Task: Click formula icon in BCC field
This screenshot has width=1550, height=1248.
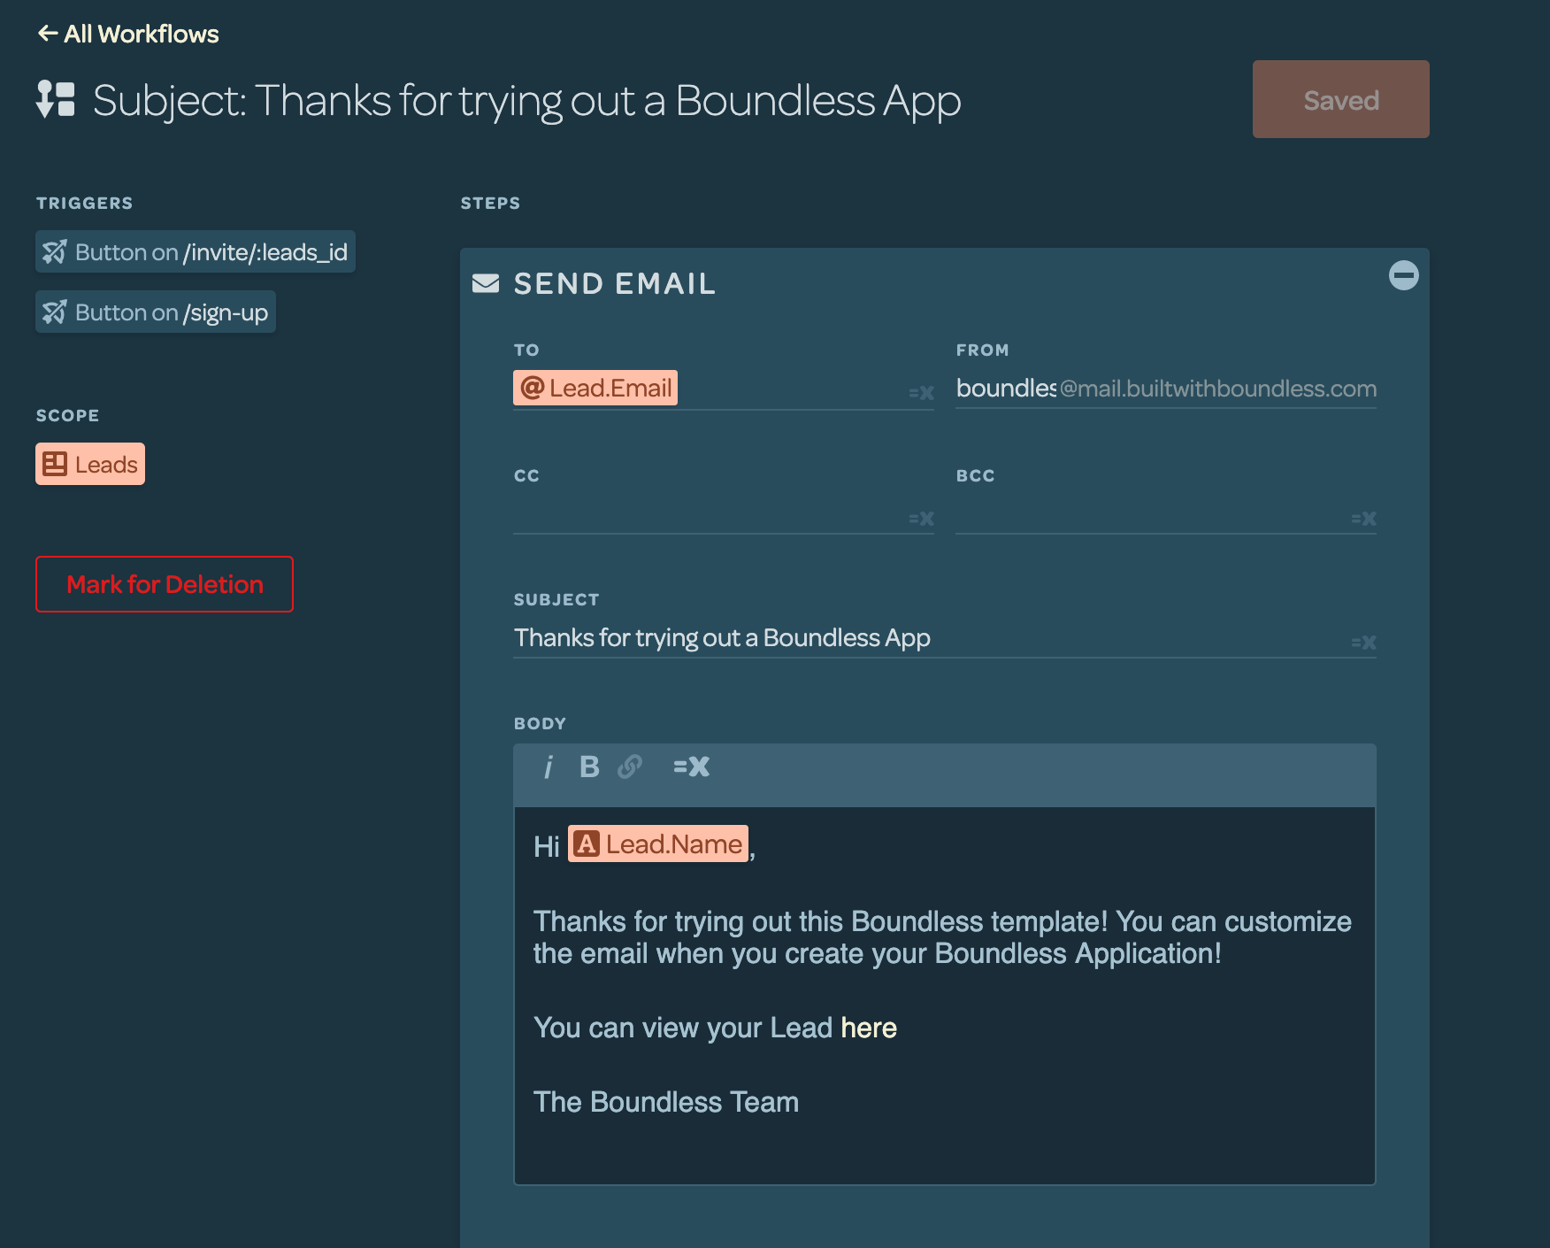Action: (x=1363, y=519)
